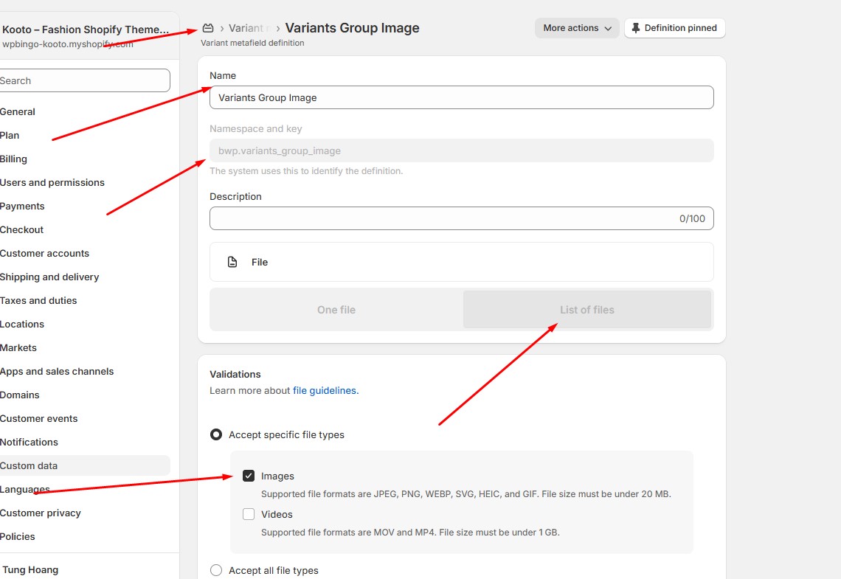Click into the Name input field
Screen dimensions: 841x579
461,97
